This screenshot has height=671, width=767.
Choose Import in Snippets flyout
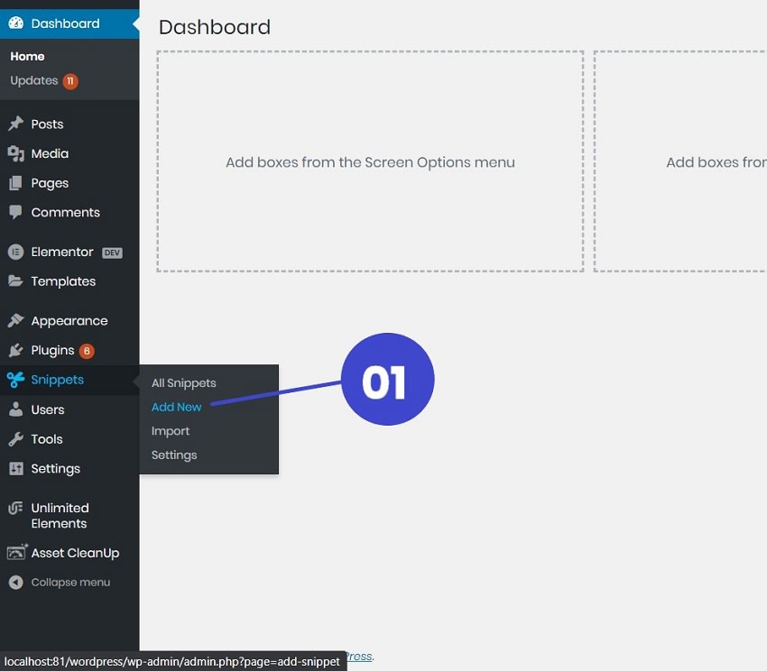tap(171, 431)
